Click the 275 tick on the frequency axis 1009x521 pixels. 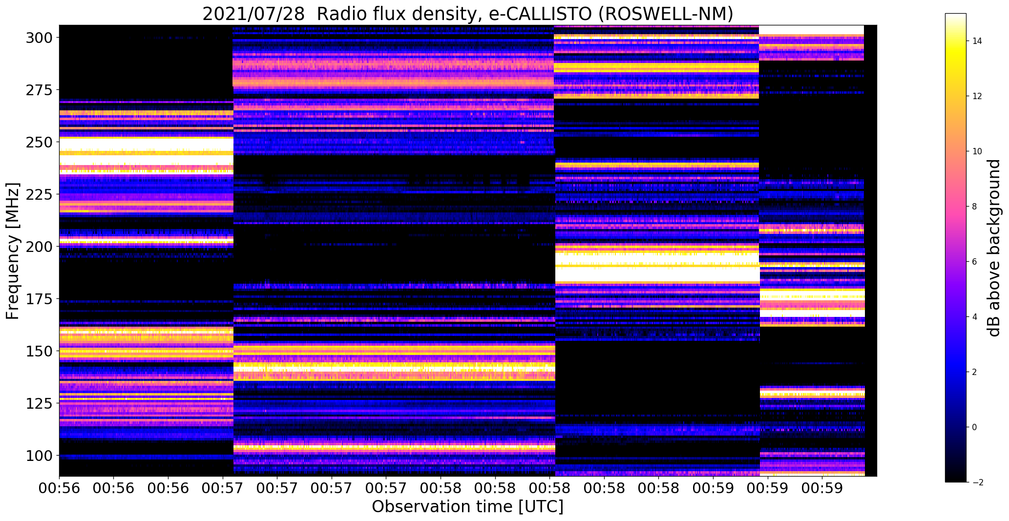pos(39,90)
